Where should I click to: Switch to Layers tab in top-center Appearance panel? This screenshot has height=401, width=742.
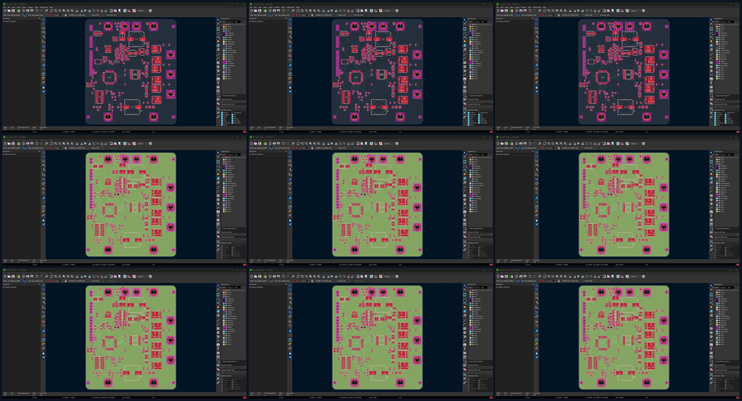(470, 22)
